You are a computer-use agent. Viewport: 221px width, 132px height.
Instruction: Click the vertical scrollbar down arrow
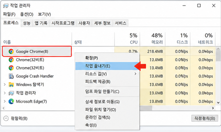(218, 102)
